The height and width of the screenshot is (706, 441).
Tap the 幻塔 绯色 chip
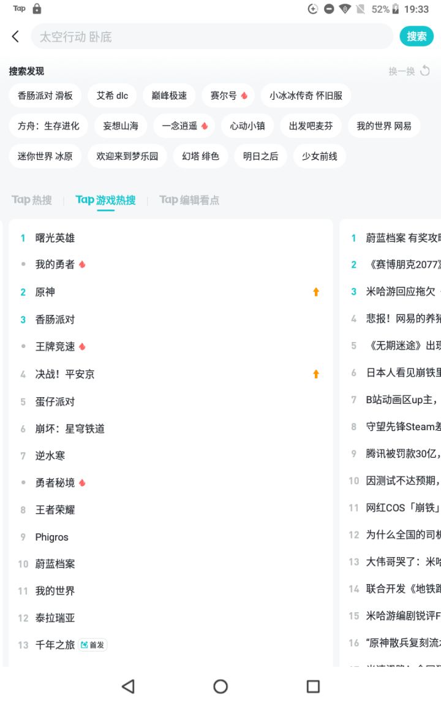click(x=201, y=156)
